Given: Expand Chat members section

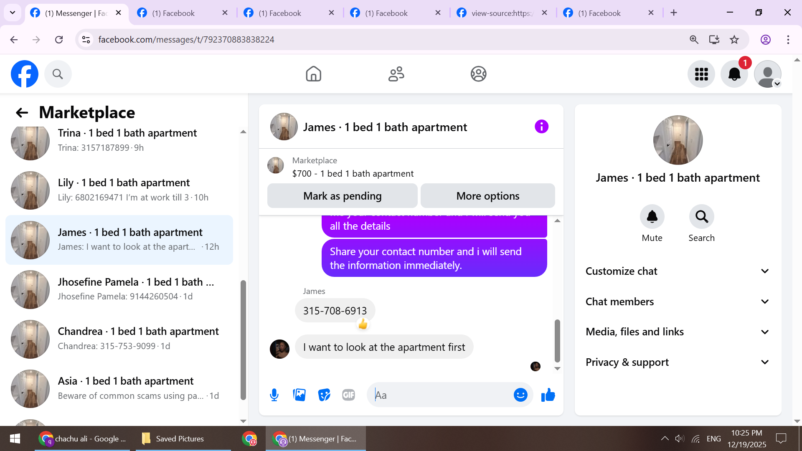Looking at the screenshot, I should click(x=678, y=302).
